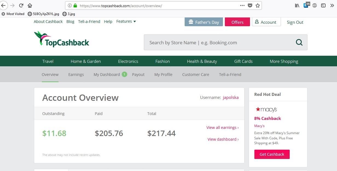
Task: Open the About Cashback link
Action: (x=48, y=22)
